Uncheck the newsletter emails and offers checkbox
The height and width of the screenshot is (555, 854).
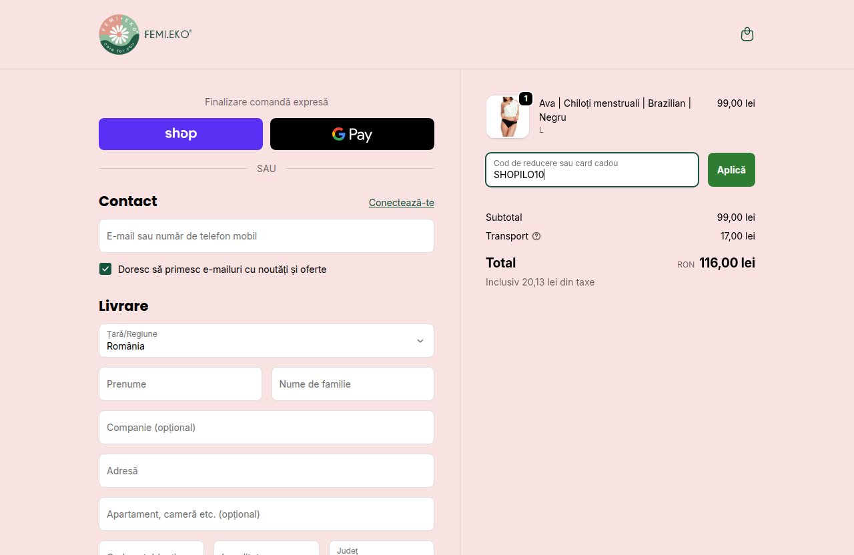click(105, 269)
